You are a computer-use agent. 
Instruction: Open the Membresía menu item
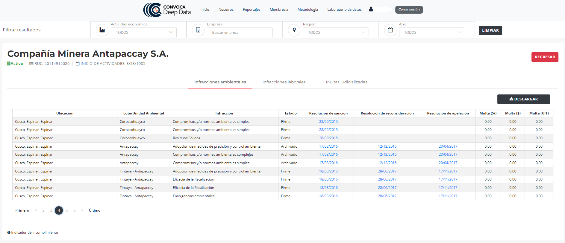(x=279, y=10)
